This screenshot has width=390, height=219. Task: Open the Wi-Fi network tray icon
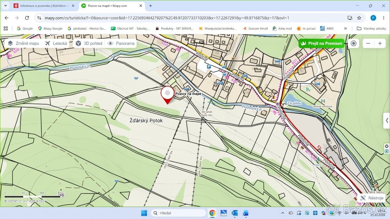point(340,213)
